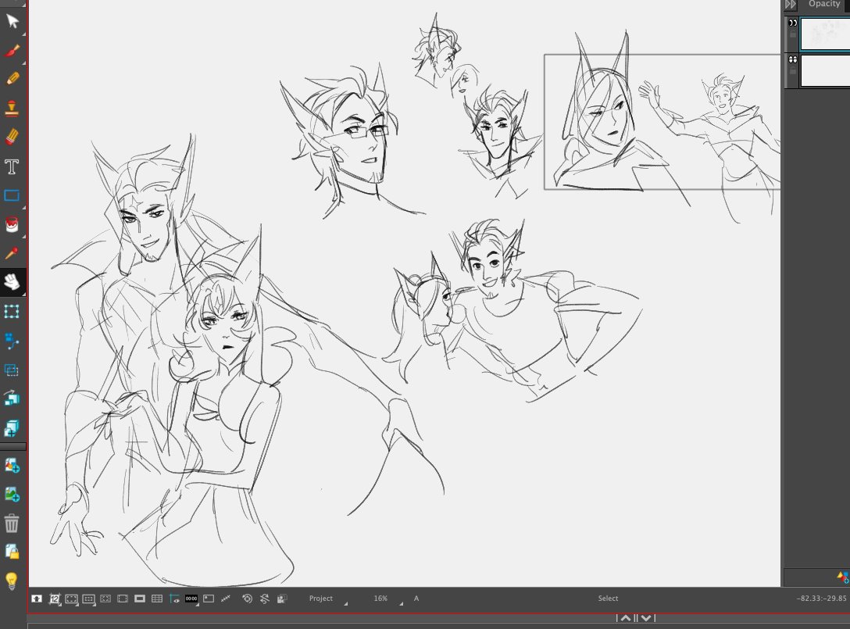850x629 pixels.
Task: Click the safe area dotted frame icon
Action: coord(72,599)
